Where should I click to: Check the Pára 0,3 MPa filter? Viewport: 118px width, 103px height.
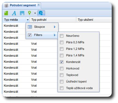(x=61, y=42)
